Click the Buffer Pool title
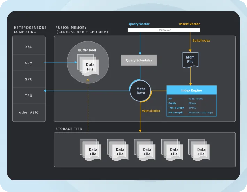The image size is (247, 192). click(87, 50)
